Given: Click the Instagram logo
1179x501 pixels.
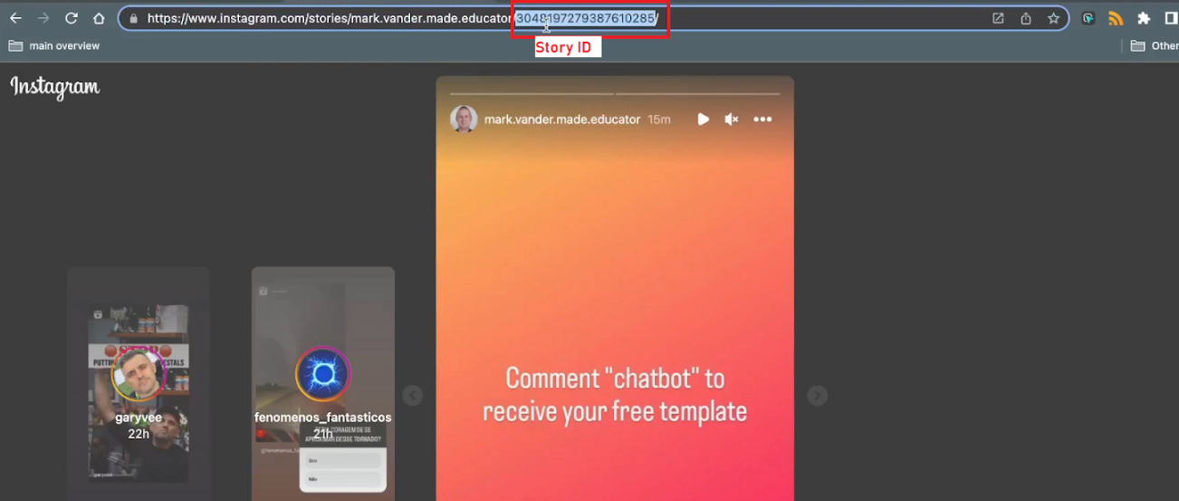Looking at the screenshot, I should (55, 87).
